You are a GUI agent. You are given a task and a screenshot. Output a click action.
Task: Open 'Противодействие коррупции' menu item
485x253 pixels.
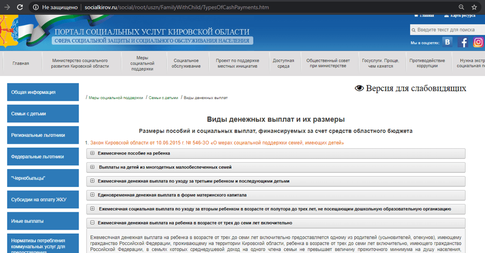click(x=427, y=63)
